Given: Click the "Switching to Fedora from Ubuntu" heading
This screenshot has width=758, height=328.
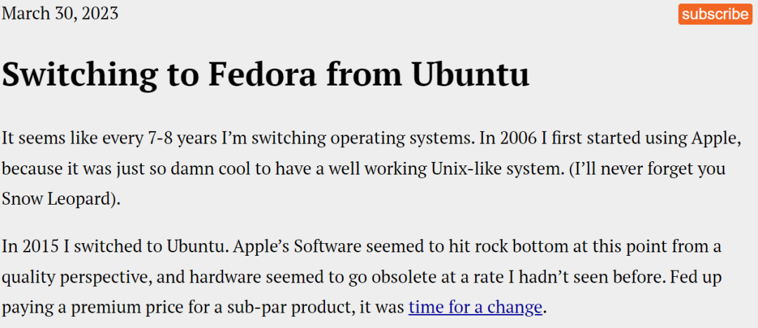Looking at the screenshot, I should 265,75.
